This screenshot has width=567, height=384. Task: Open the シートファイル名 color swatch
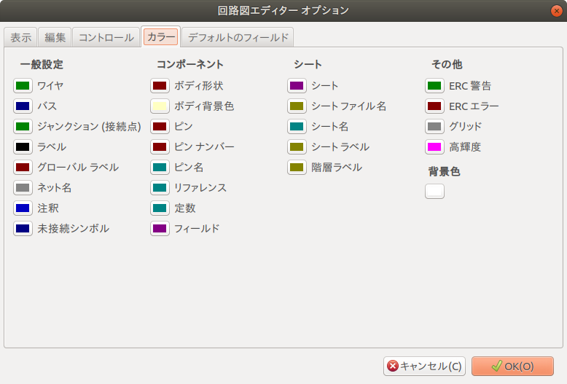point(297,106)
